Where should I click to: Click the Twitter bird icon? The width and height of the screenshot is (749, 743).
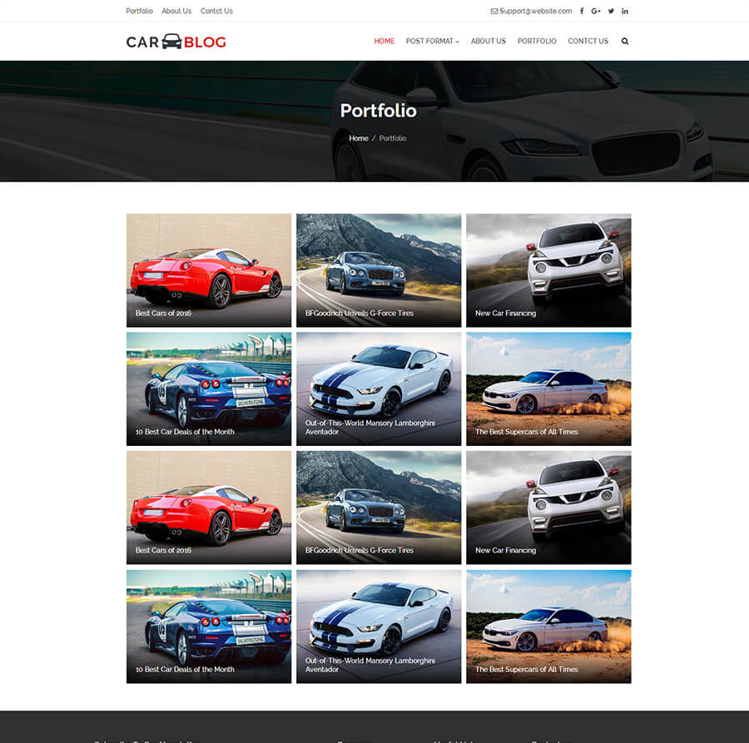tap(611, 11)
